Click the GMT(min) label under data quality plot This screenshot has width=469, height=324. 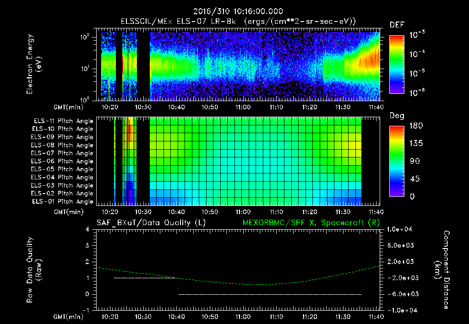pyautogui.click(x=69, y=317)
